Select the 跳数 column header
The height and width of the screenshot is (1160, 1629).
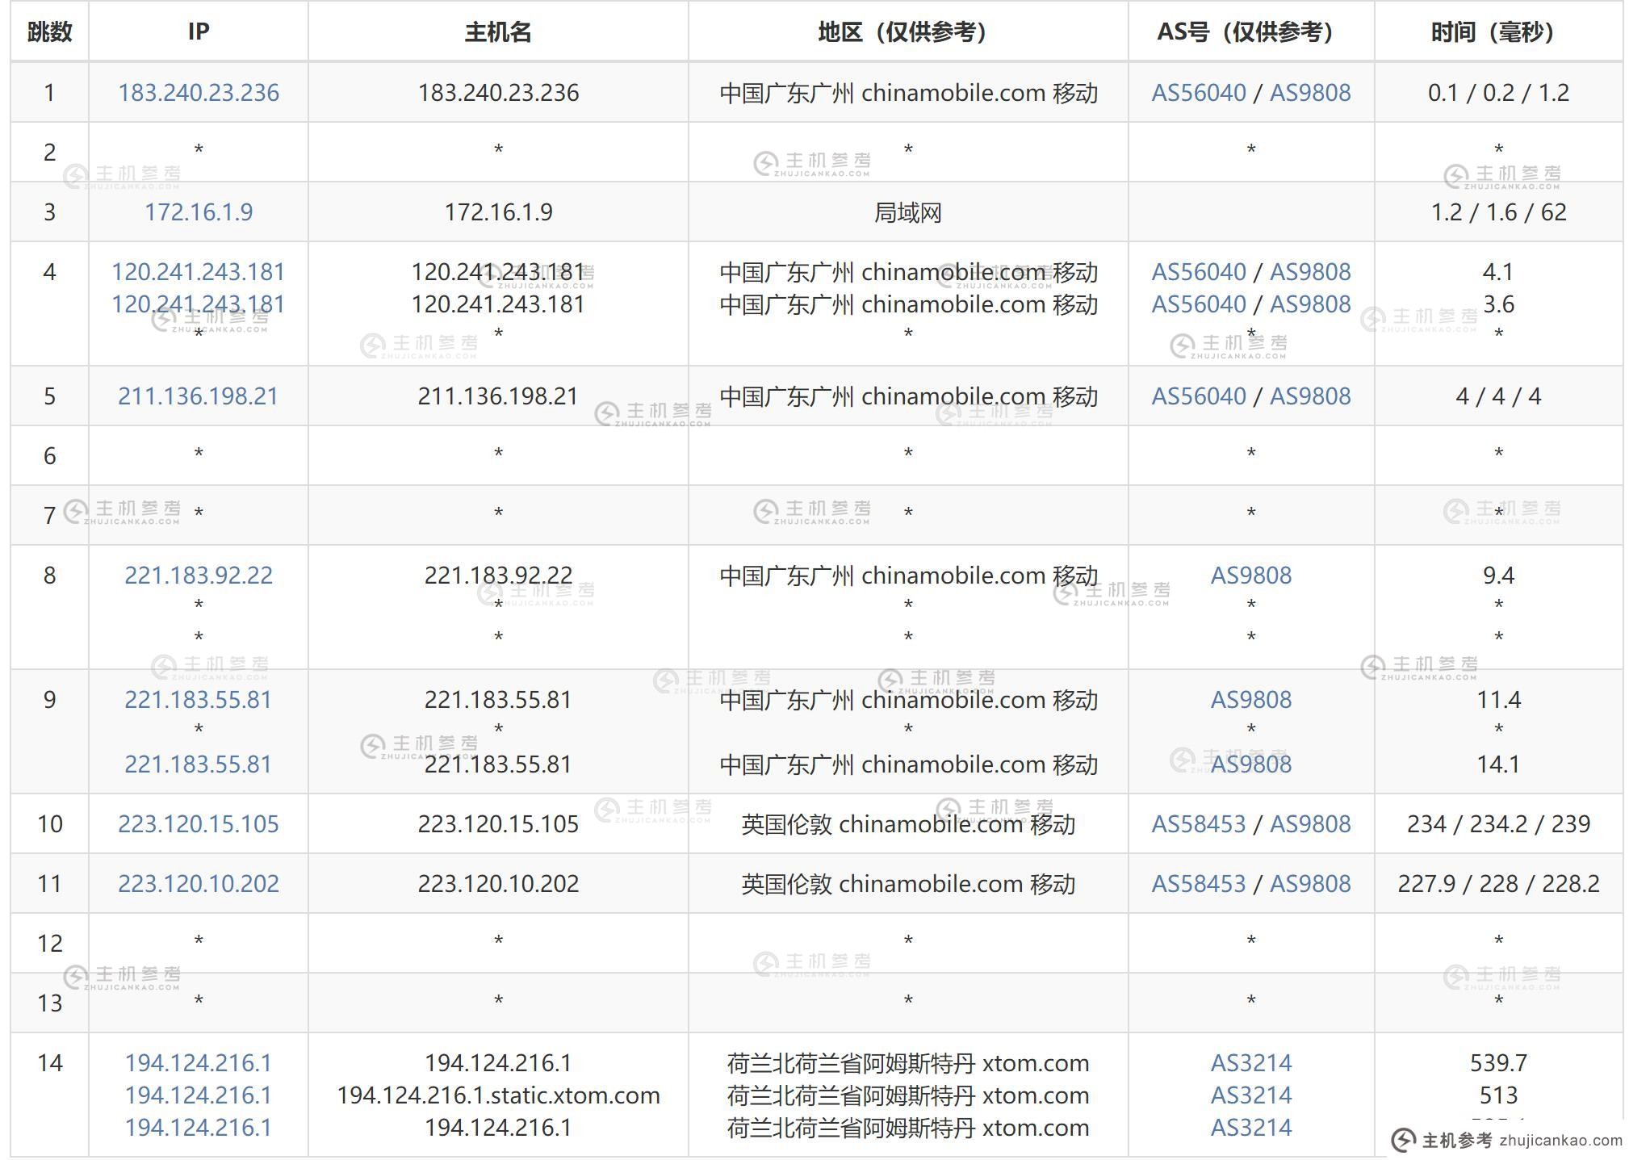coord(50,32)
